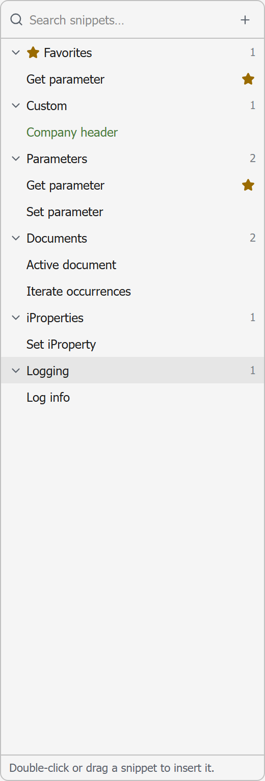Collapse the Documents section chevron
The image size is (265, 781).
[x=16, y=238]
